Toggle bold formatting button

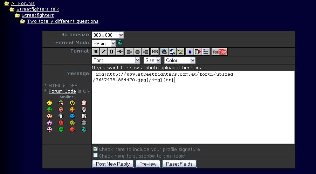click(96, 52)
